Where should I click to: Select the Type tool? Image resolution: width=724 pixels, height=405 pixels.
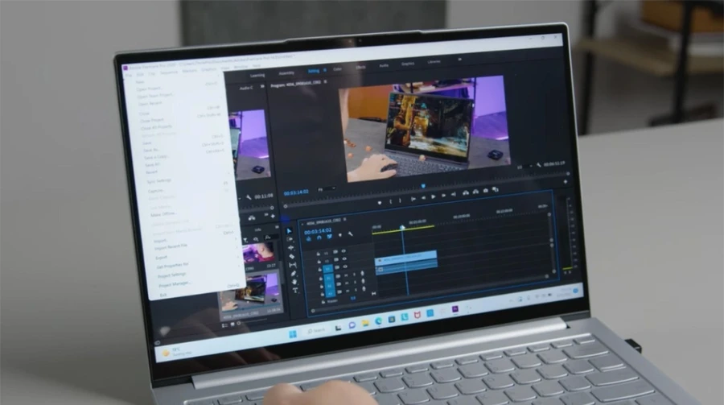pos(295,291)
